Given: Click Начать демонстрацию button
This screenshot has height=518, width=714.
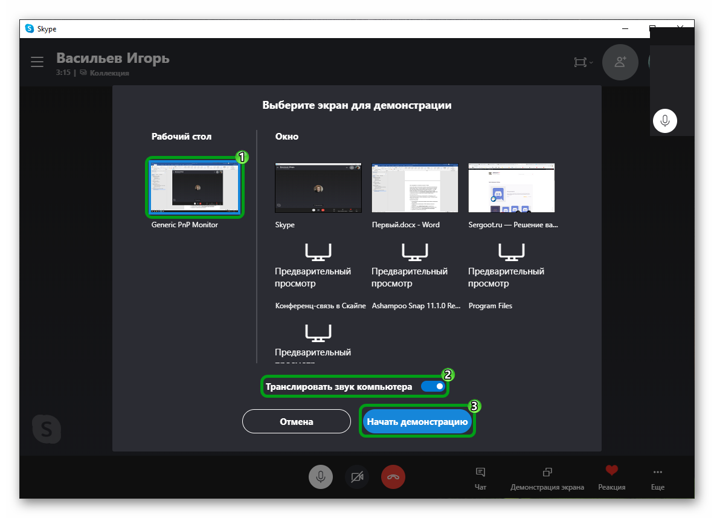Looking at the screenshot, I should tap(417, 421).
